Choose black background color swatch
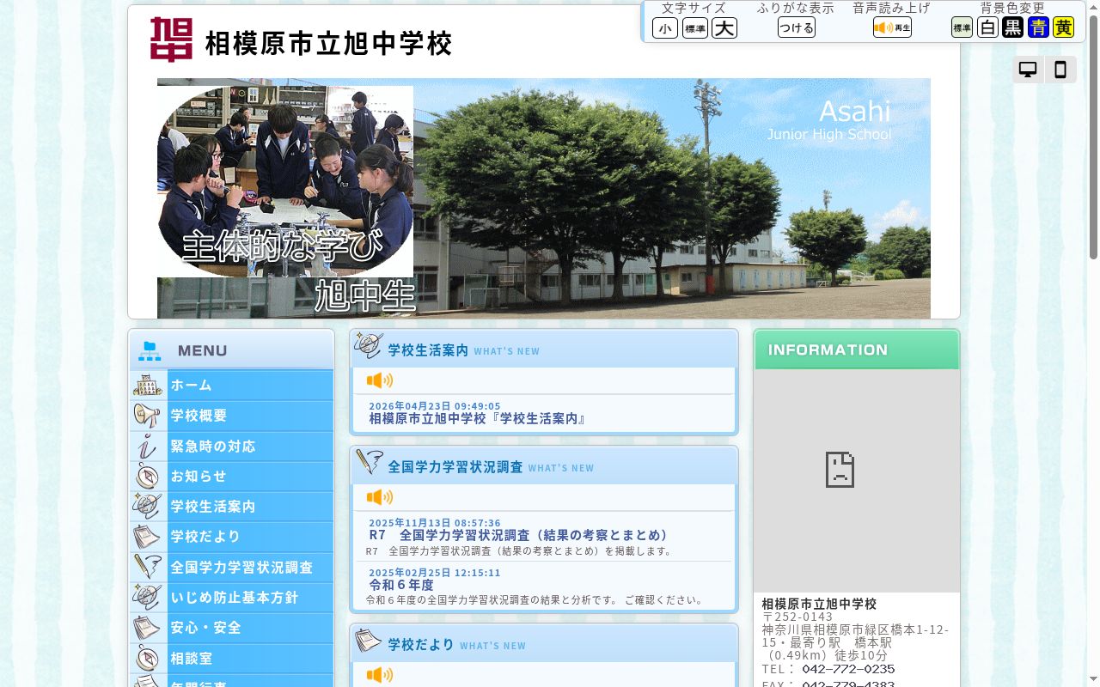The image size is (1100, 687). (x=1013, y=27)
